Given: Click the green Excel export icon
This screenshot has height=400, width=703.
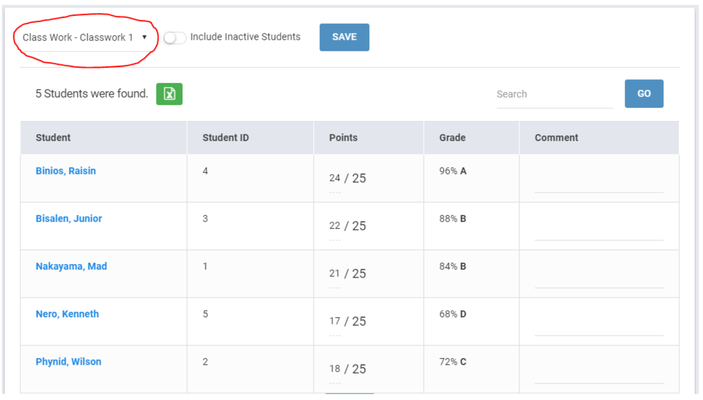Looking at the screenshot, I should tap(169, 94).
